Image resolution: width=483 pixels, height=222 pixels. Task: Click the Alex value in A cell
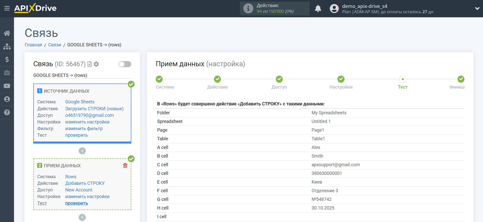tap(316, 147)
